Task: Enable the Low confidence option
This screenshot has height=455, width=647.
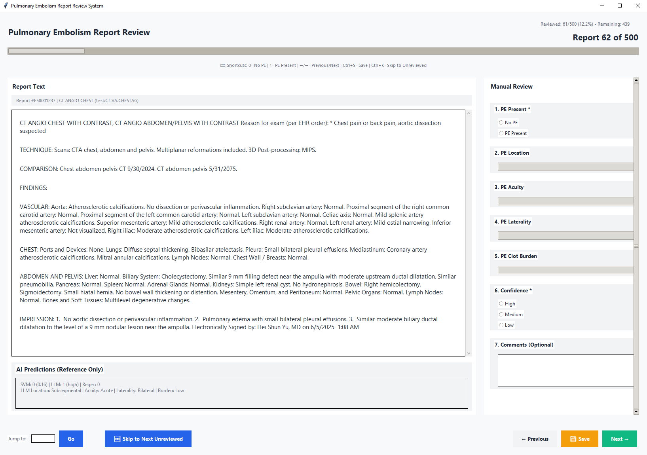Action: [501, 325]
